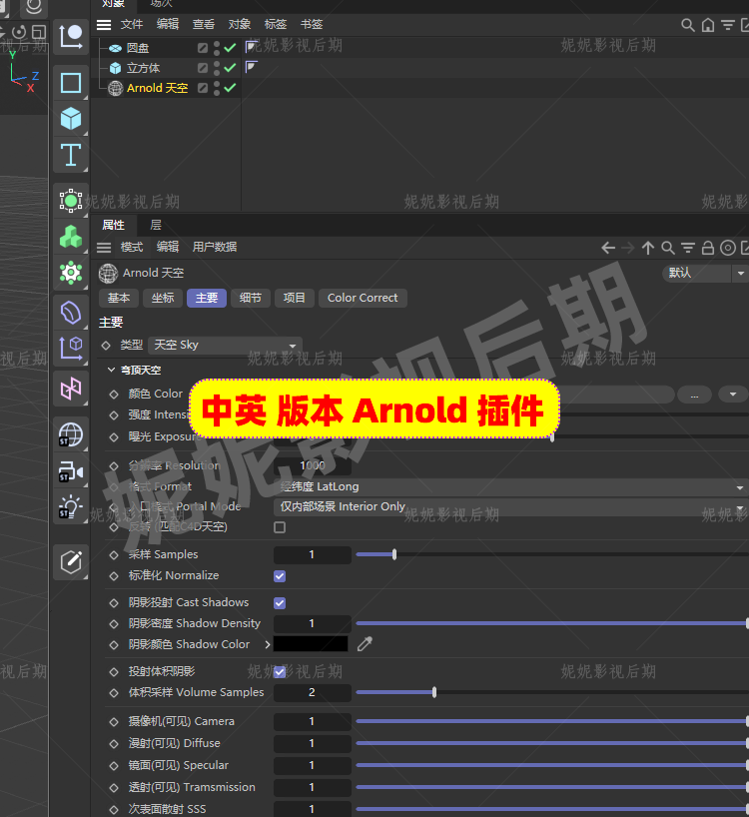Screen dimensions: 749x817
Task: Click the globe environment icon in toolbar
Action: (x=71, y=434)
